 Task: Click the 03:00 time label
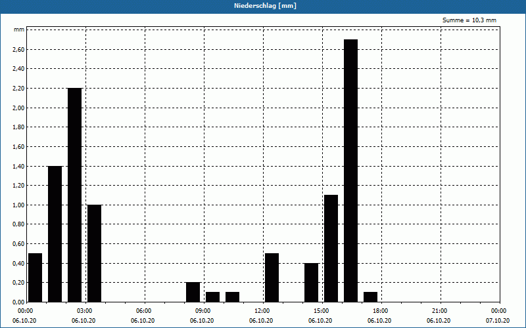tap(86, 311)
